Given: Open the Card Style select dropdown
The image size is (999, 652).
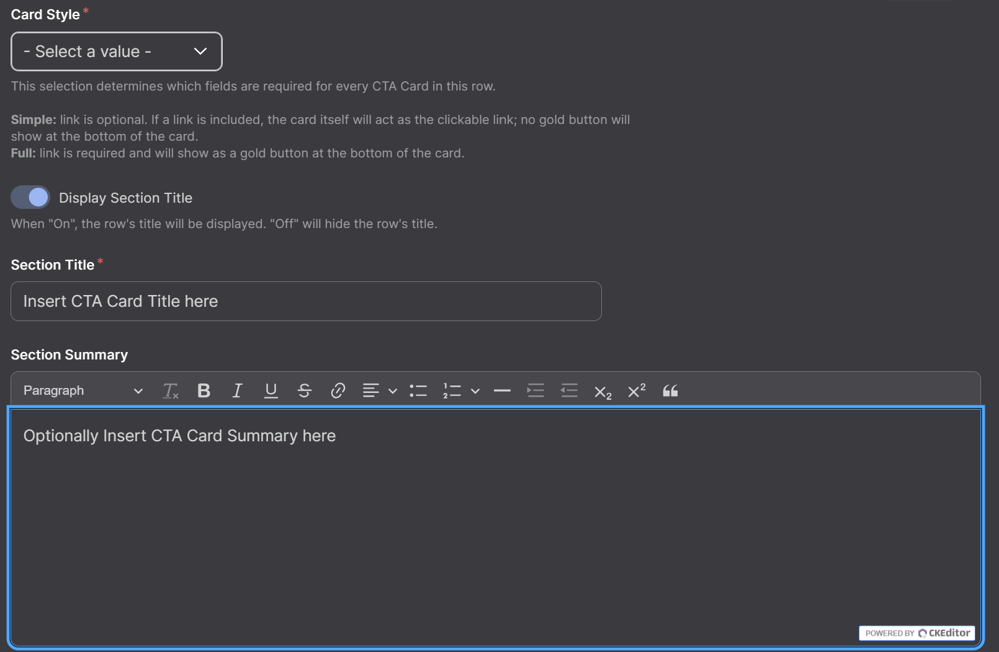Looking at the screenshot, I should coord(117,51).
